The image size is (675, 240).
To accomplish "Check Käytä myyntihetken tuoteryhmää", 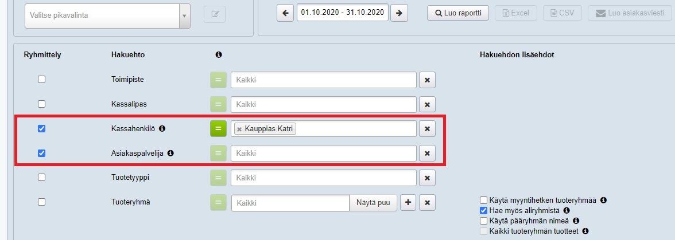I will pos(483,200).
